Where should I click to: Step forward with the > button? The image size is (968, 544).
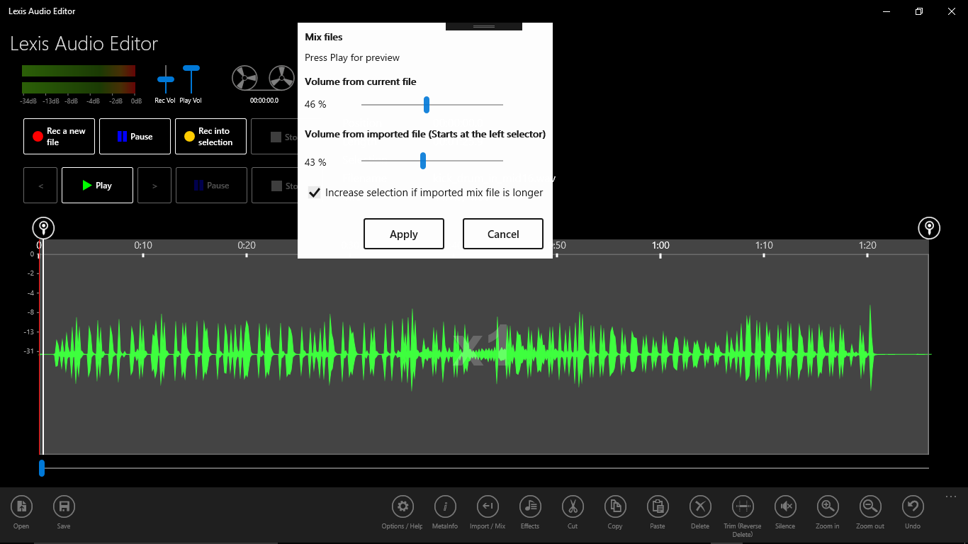pyautogui.click(x=154, y=185)
